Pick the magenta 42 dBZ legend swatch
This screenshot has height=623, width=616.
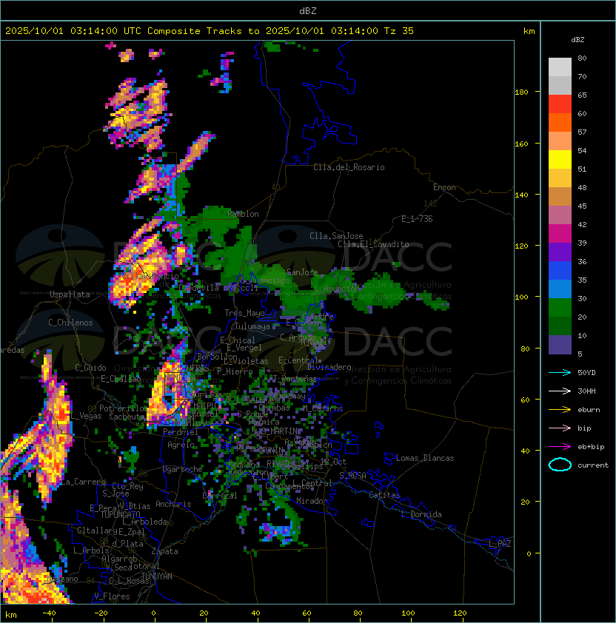(560, 233)
